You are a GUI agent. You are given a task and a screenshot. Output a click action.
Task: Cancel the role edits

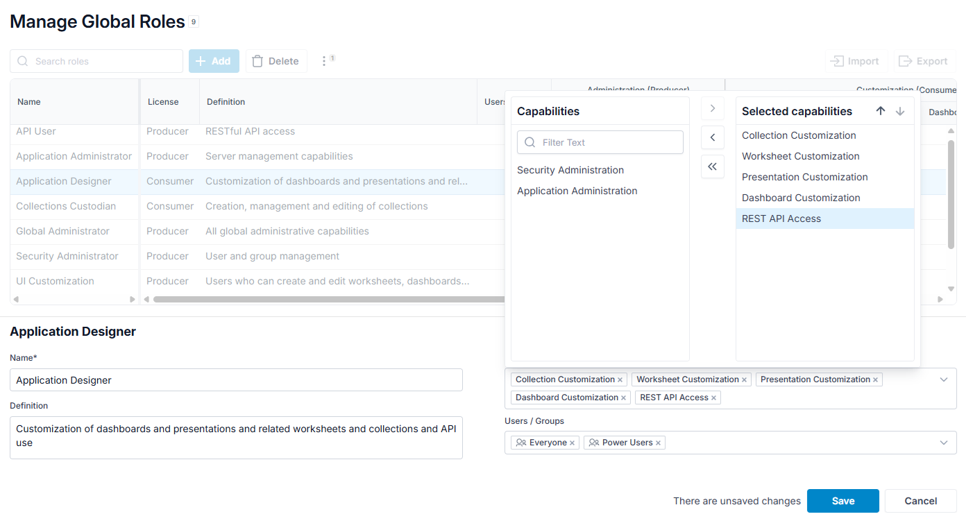point(921,501)
